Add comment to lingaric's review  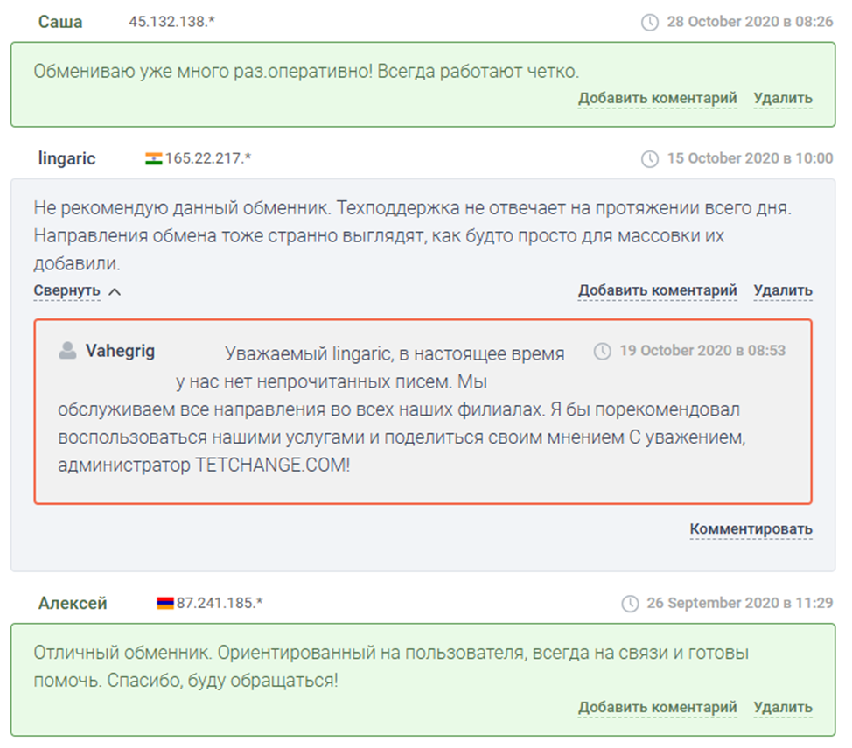[x=658, y=290]
